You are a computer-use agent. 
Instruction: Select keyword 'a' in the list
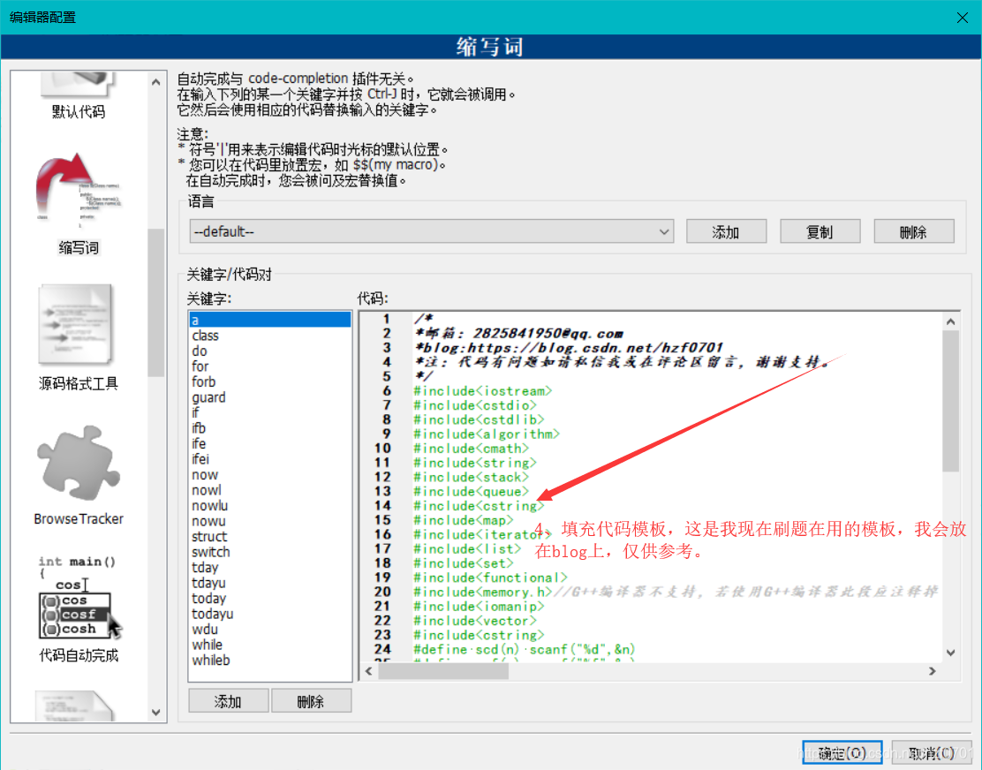coord(270,320)
